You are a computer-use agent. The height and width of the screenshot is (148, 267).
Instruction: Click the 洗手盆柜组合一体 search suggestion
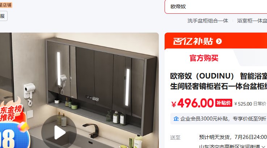click(208, 21)
